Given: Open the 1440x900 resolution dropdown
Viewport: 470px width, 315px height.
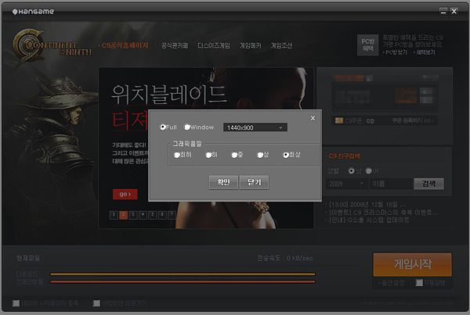Looking at the screenshot, I should pos(255,127).
